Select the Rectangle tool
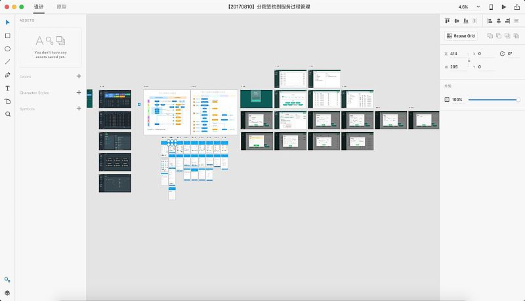Viewport: 525px width, 301px height. tap(7, 35)
